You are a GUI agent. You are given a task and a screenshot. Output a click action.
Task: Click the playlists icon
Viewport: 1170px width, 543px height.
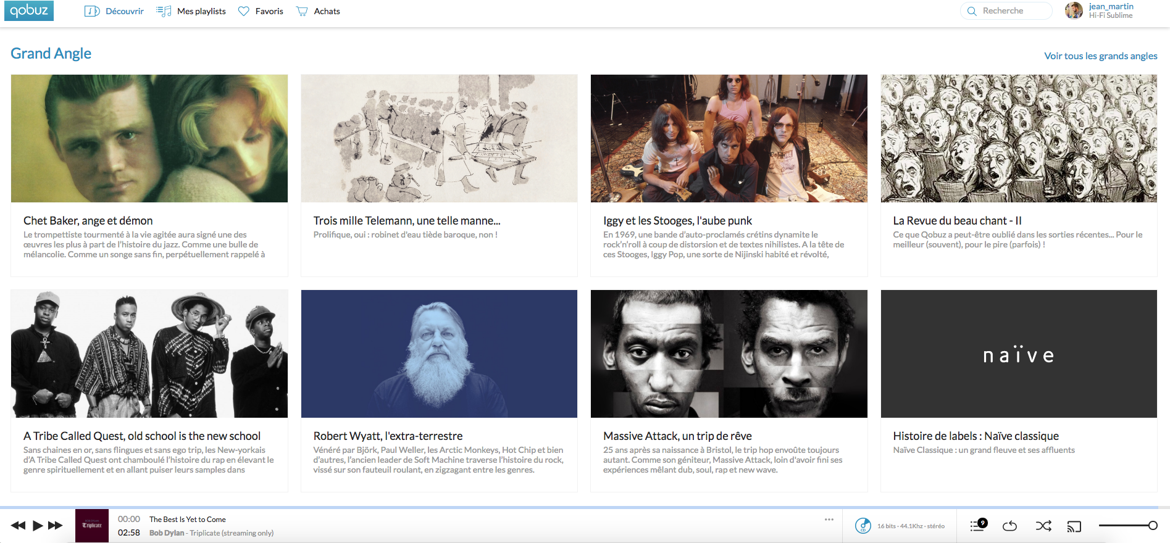tap(164, 11)
